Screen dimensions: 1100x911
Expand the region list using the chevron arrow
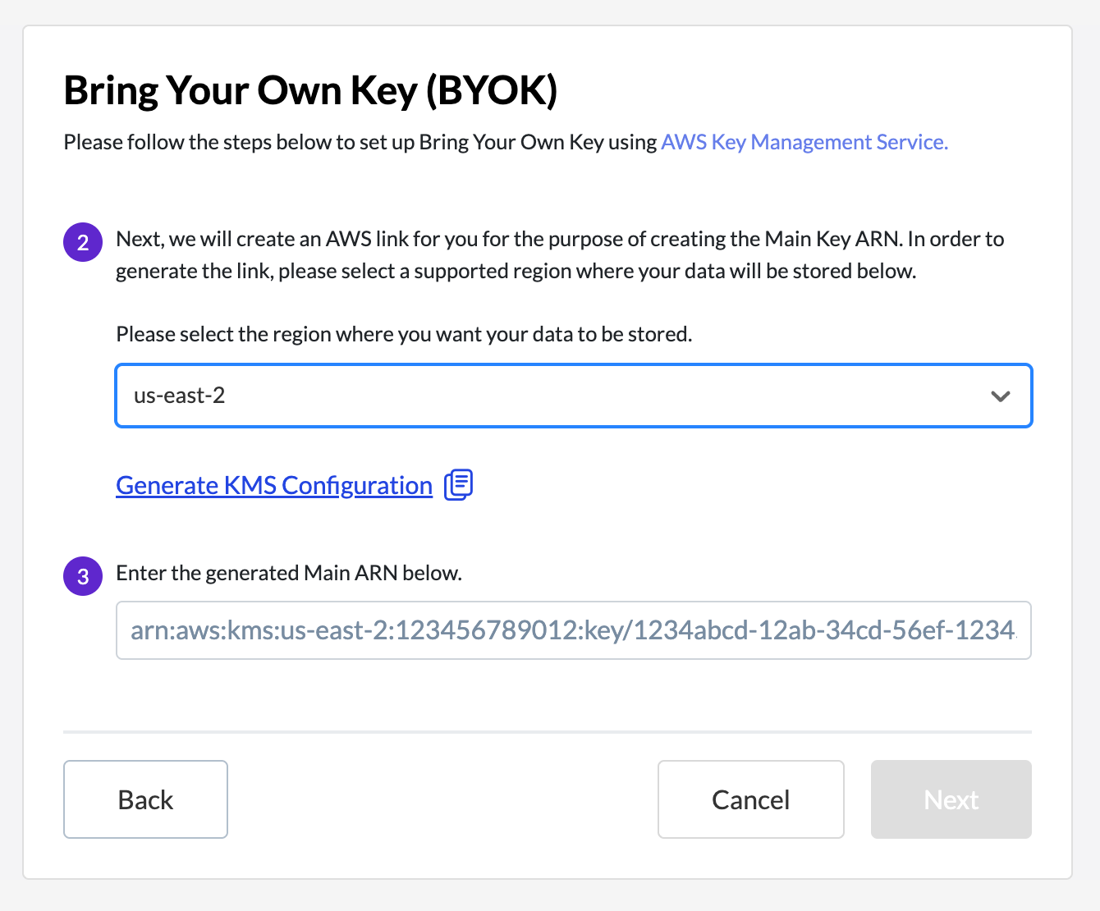1000,396
